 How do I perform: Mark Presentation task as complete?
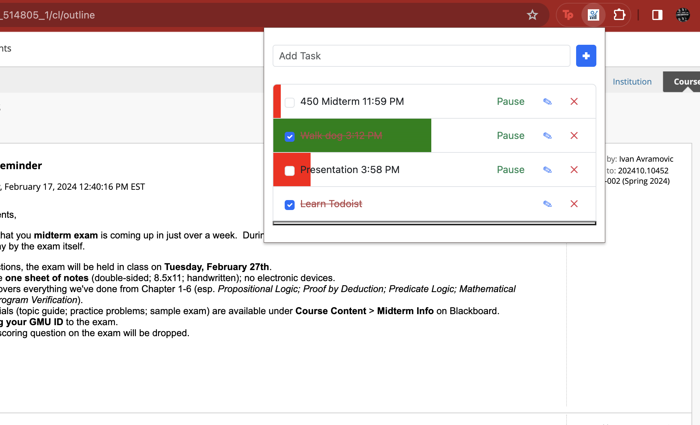pyautogui.click(x=290, y=171)
